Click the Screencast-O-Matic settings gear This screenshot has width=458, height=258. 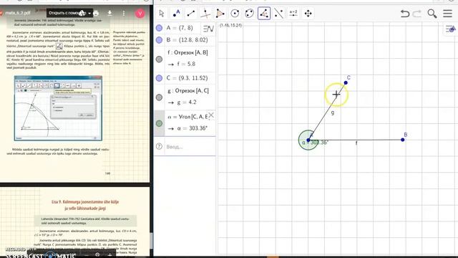coord(97,255)
